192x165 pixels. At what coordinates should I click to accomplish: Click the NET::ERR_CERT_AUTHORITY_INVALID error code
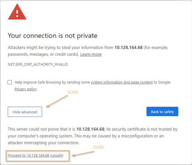point(38,64)
